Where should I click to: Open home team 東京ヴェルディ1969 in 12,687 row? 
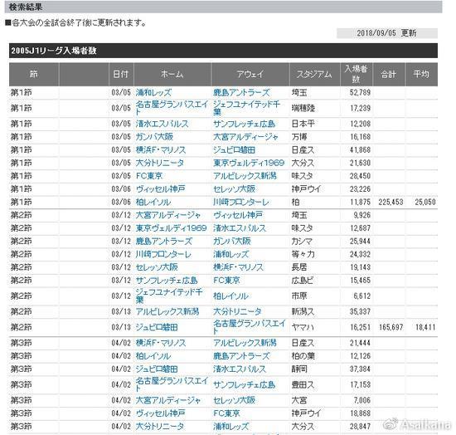[171, 228]
